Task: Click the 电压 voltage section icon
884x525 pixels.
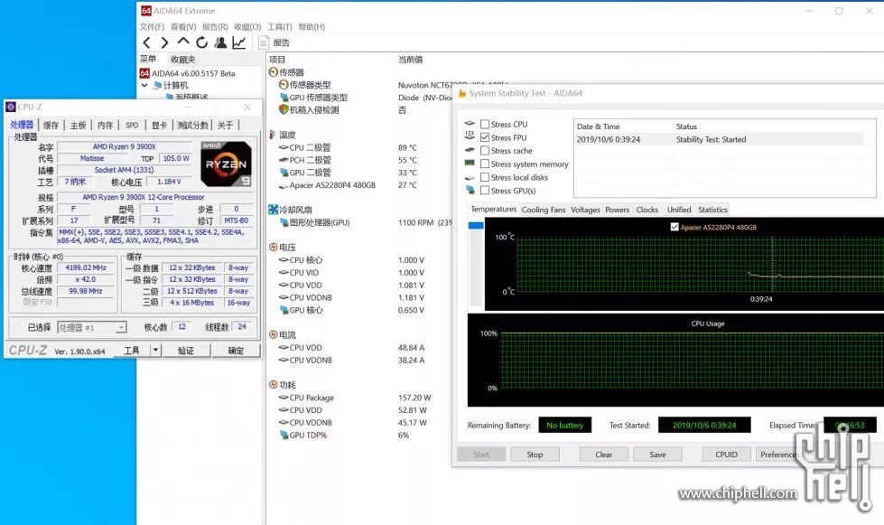Action: [x=274, y=247]
